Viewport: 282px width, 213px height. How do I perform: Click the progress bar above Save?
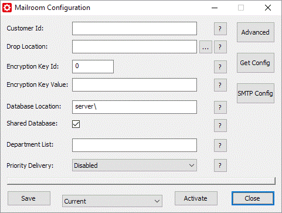point(141,181)
